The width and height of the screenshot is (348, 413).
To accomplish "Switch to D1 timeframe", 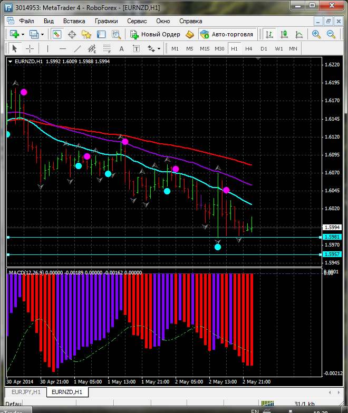I will pos(264,48).
